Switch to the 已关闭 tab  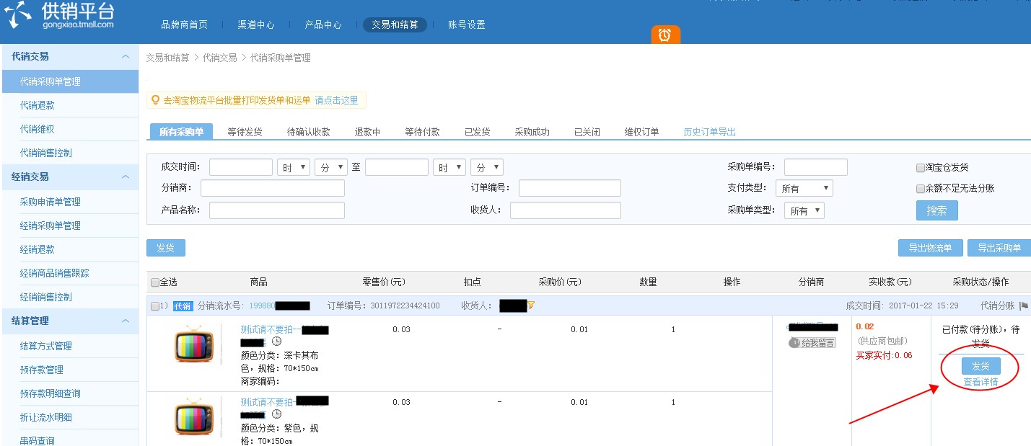[x=587, y=133]
